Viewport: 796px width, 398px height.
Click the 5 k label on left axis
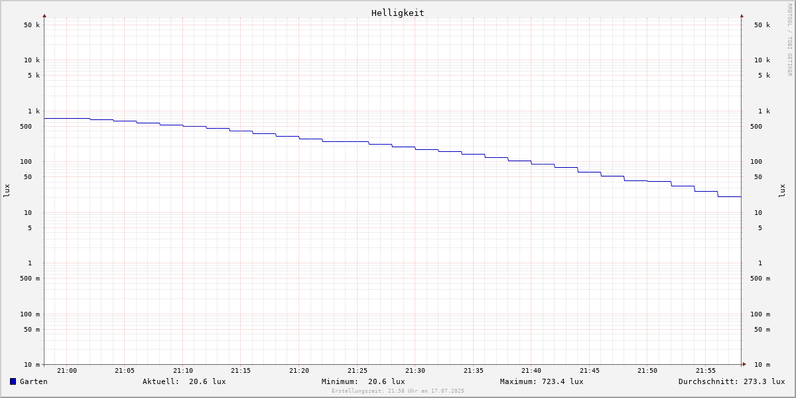(x=34, y=76)
